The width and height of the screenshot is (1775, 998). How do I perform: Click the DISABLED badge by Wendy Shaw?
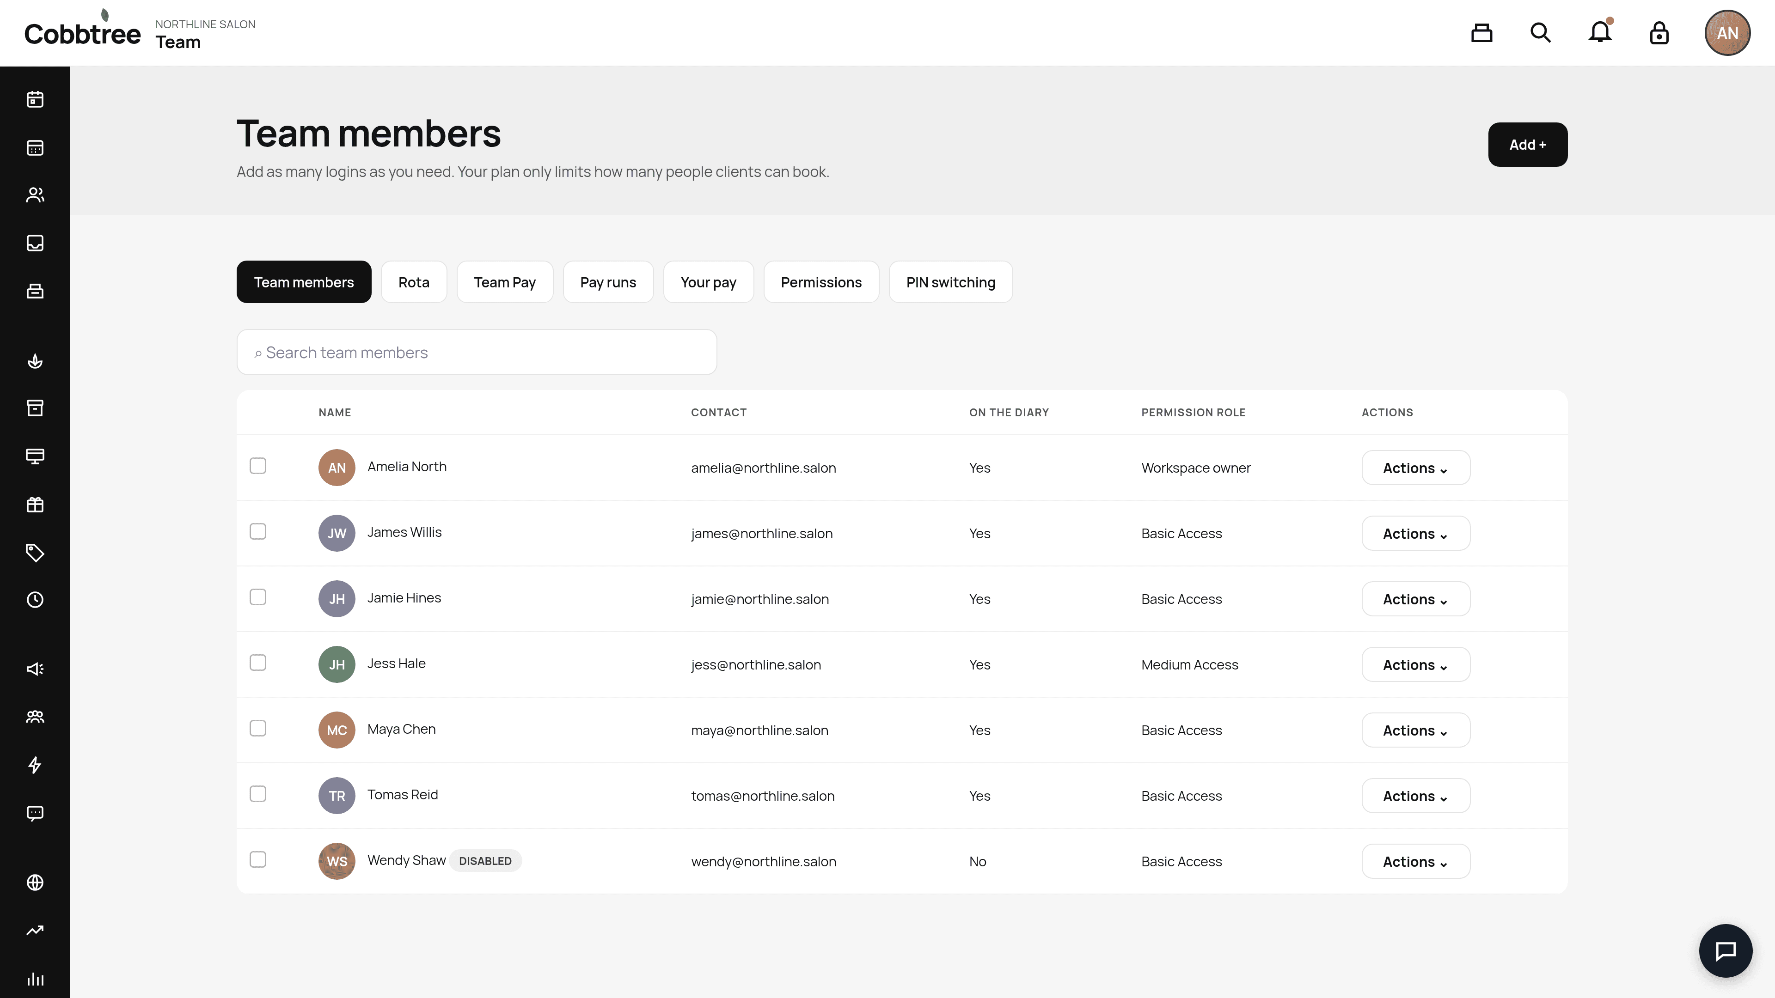tap(485, 861)
